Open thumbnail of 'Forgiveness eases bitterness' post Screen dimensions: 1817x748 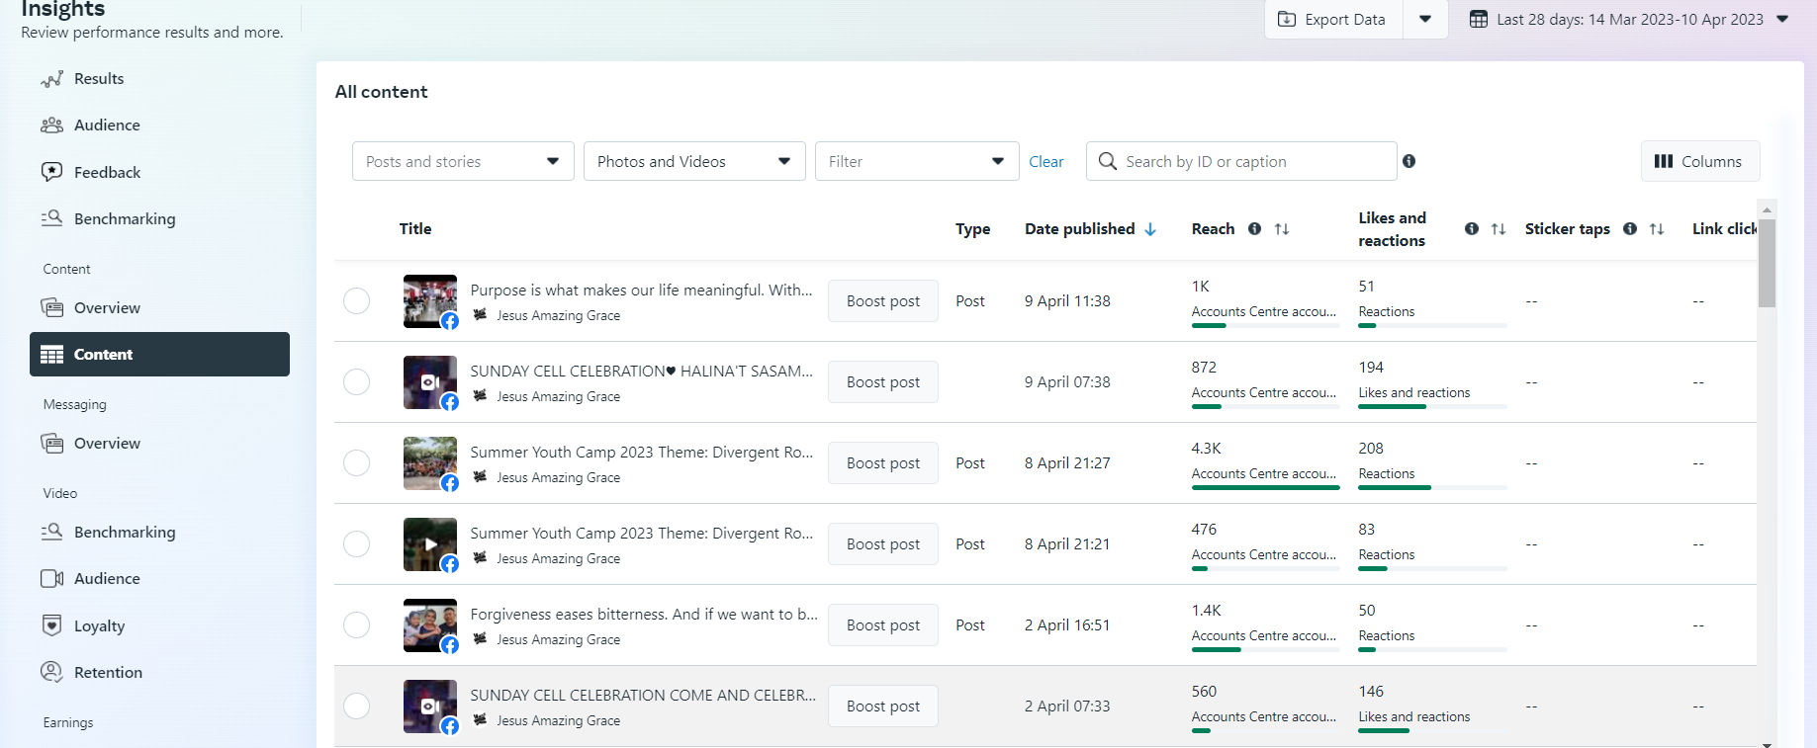[430, 625]
